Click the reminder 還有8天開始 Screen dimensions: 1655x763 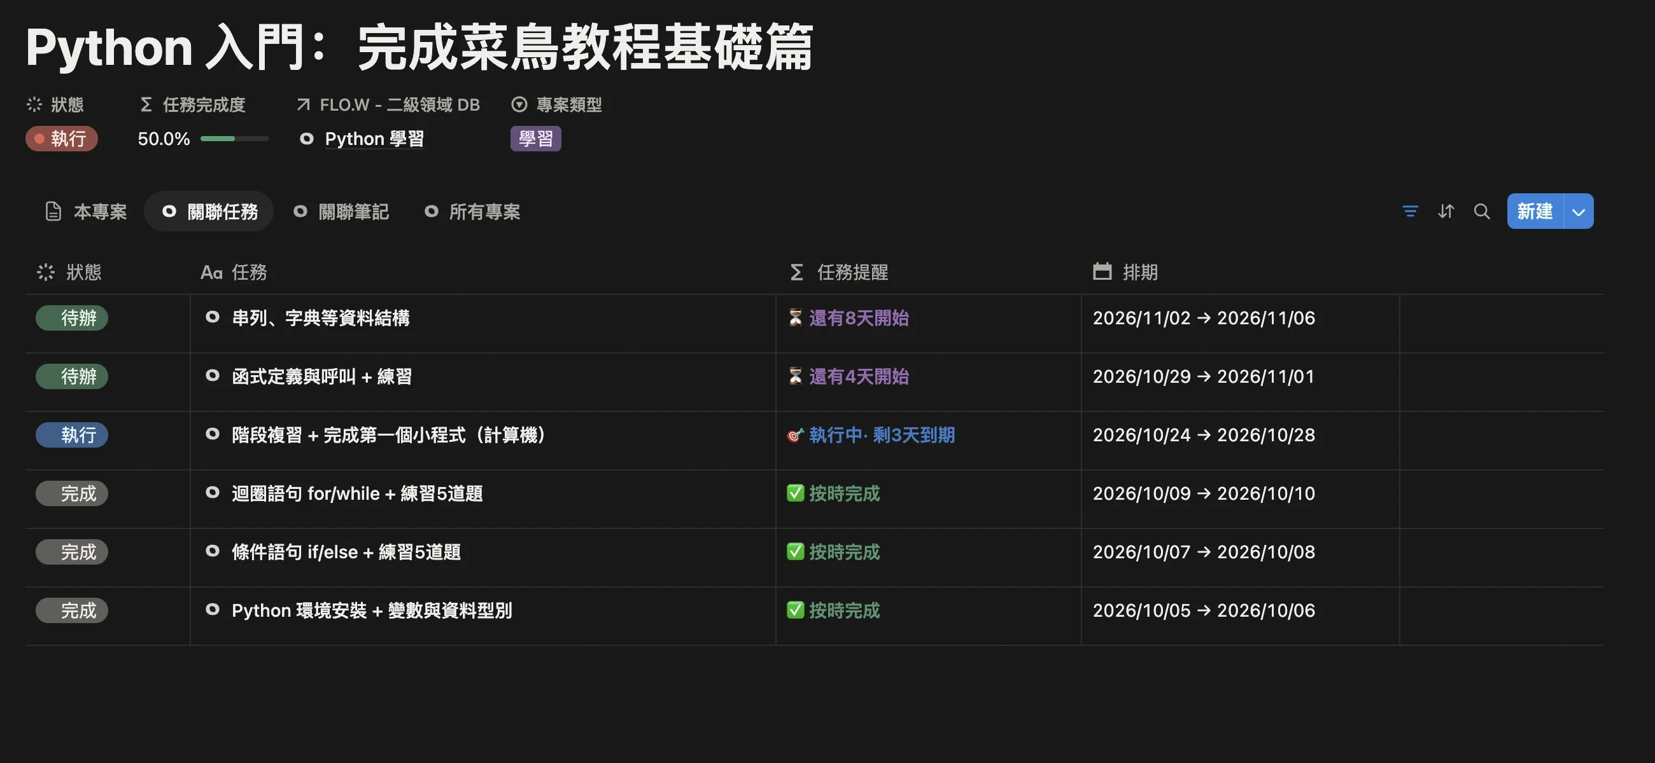(x=848, y=318)
